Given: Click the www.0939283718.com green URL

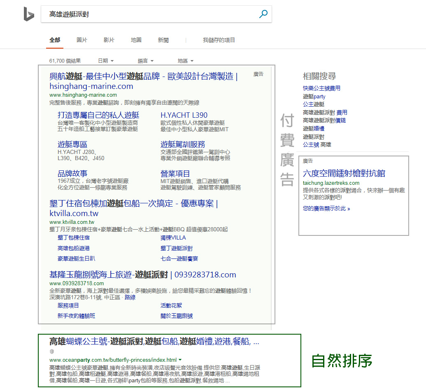Looking at the screenshot, I should [x=77, y=284].
